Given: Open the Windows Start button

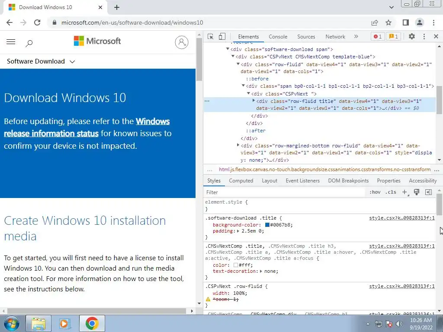Looking at the screenshot, I should 11,323.
